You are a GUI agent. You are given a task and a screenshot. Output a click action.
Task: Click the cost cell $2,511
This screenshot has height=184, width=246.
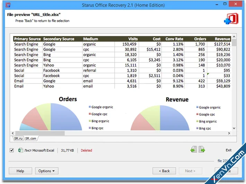tap(155, 76)
